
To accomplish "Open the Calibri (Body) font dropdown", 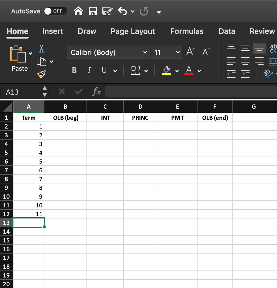I will tap(108, 52).
